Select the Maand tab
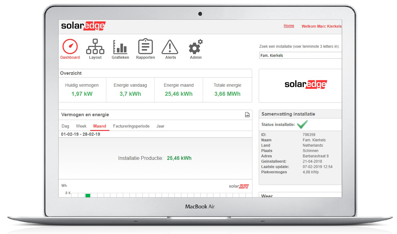Screen dimensions: 397x234 point(100,126)
